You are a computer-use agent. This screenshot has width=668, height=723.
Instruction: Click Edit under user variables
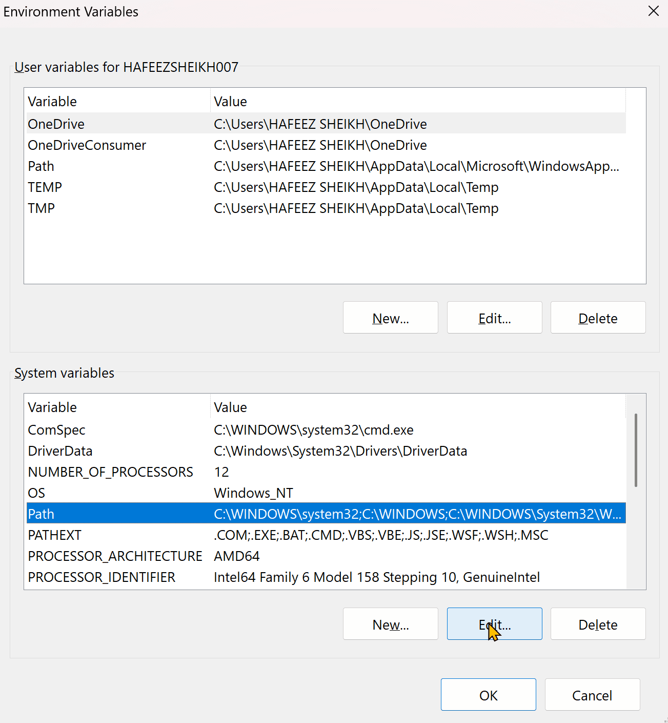point(495,318)
